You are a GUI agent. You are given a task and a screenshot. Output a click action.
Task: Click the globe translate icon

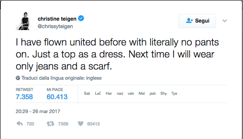point(18,78)
